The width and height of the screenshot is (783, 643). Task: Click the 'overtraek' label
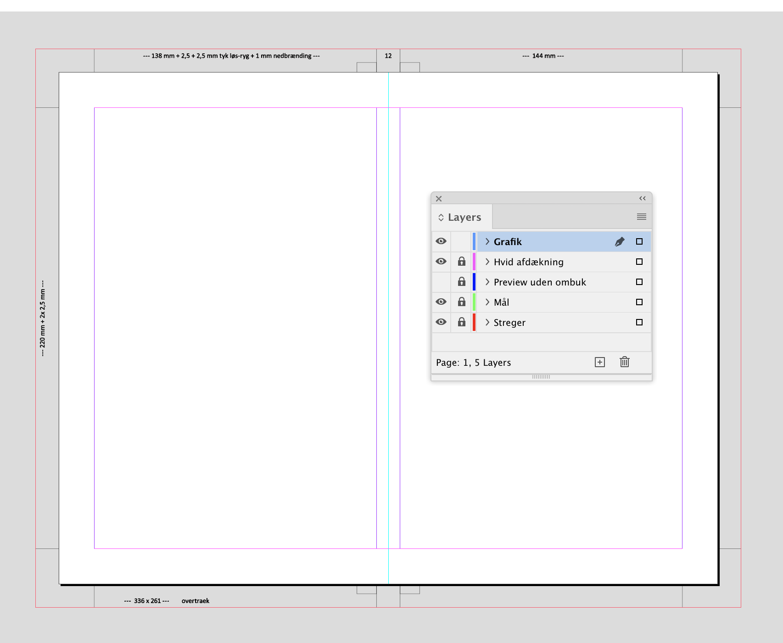point(196,601)
